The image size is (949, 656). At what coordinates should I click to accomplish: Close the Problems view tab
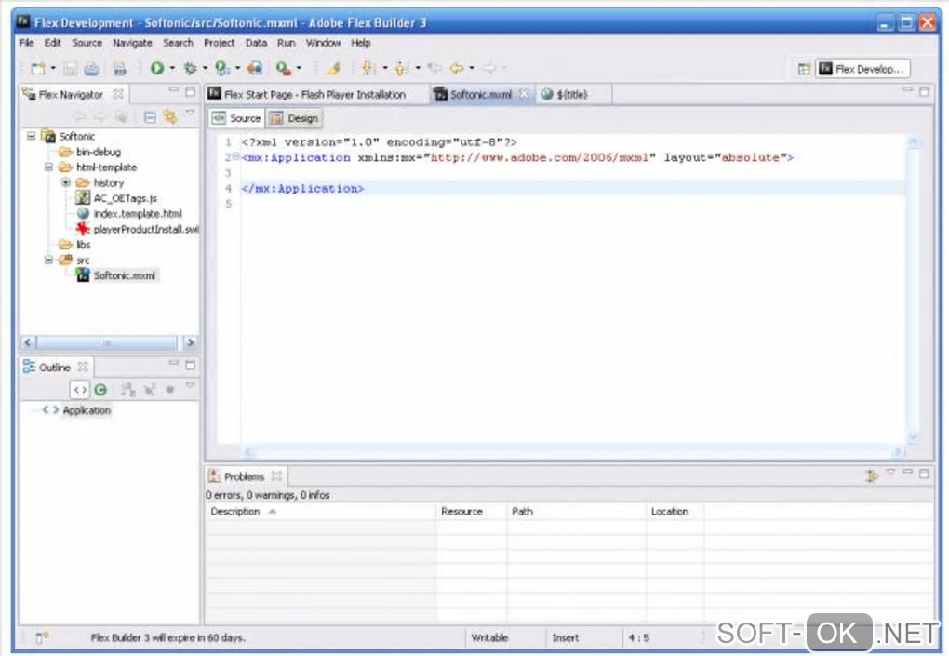[276, 476]
